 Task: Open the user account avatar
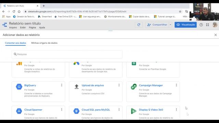[215, 25]
